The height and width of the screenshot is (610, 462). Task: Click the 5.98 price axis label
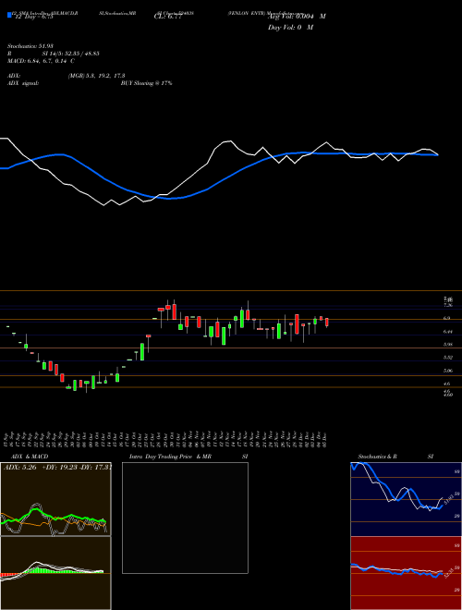[447, 345]
